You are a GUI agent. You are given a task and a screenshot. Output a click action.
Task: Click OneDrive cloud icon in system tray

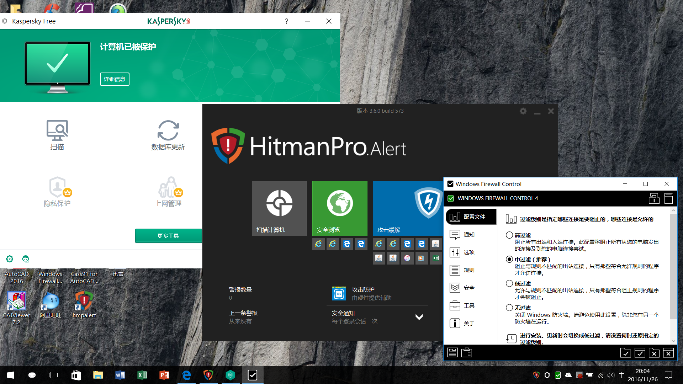[568, 375]
